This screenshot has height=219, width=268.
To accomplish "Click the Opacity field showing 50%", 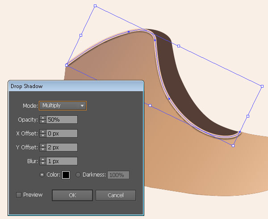I will pyautogui.click(x=62, y=119).
